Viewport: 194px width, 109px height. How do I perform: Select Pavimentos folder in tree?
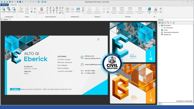click(167, 26)
